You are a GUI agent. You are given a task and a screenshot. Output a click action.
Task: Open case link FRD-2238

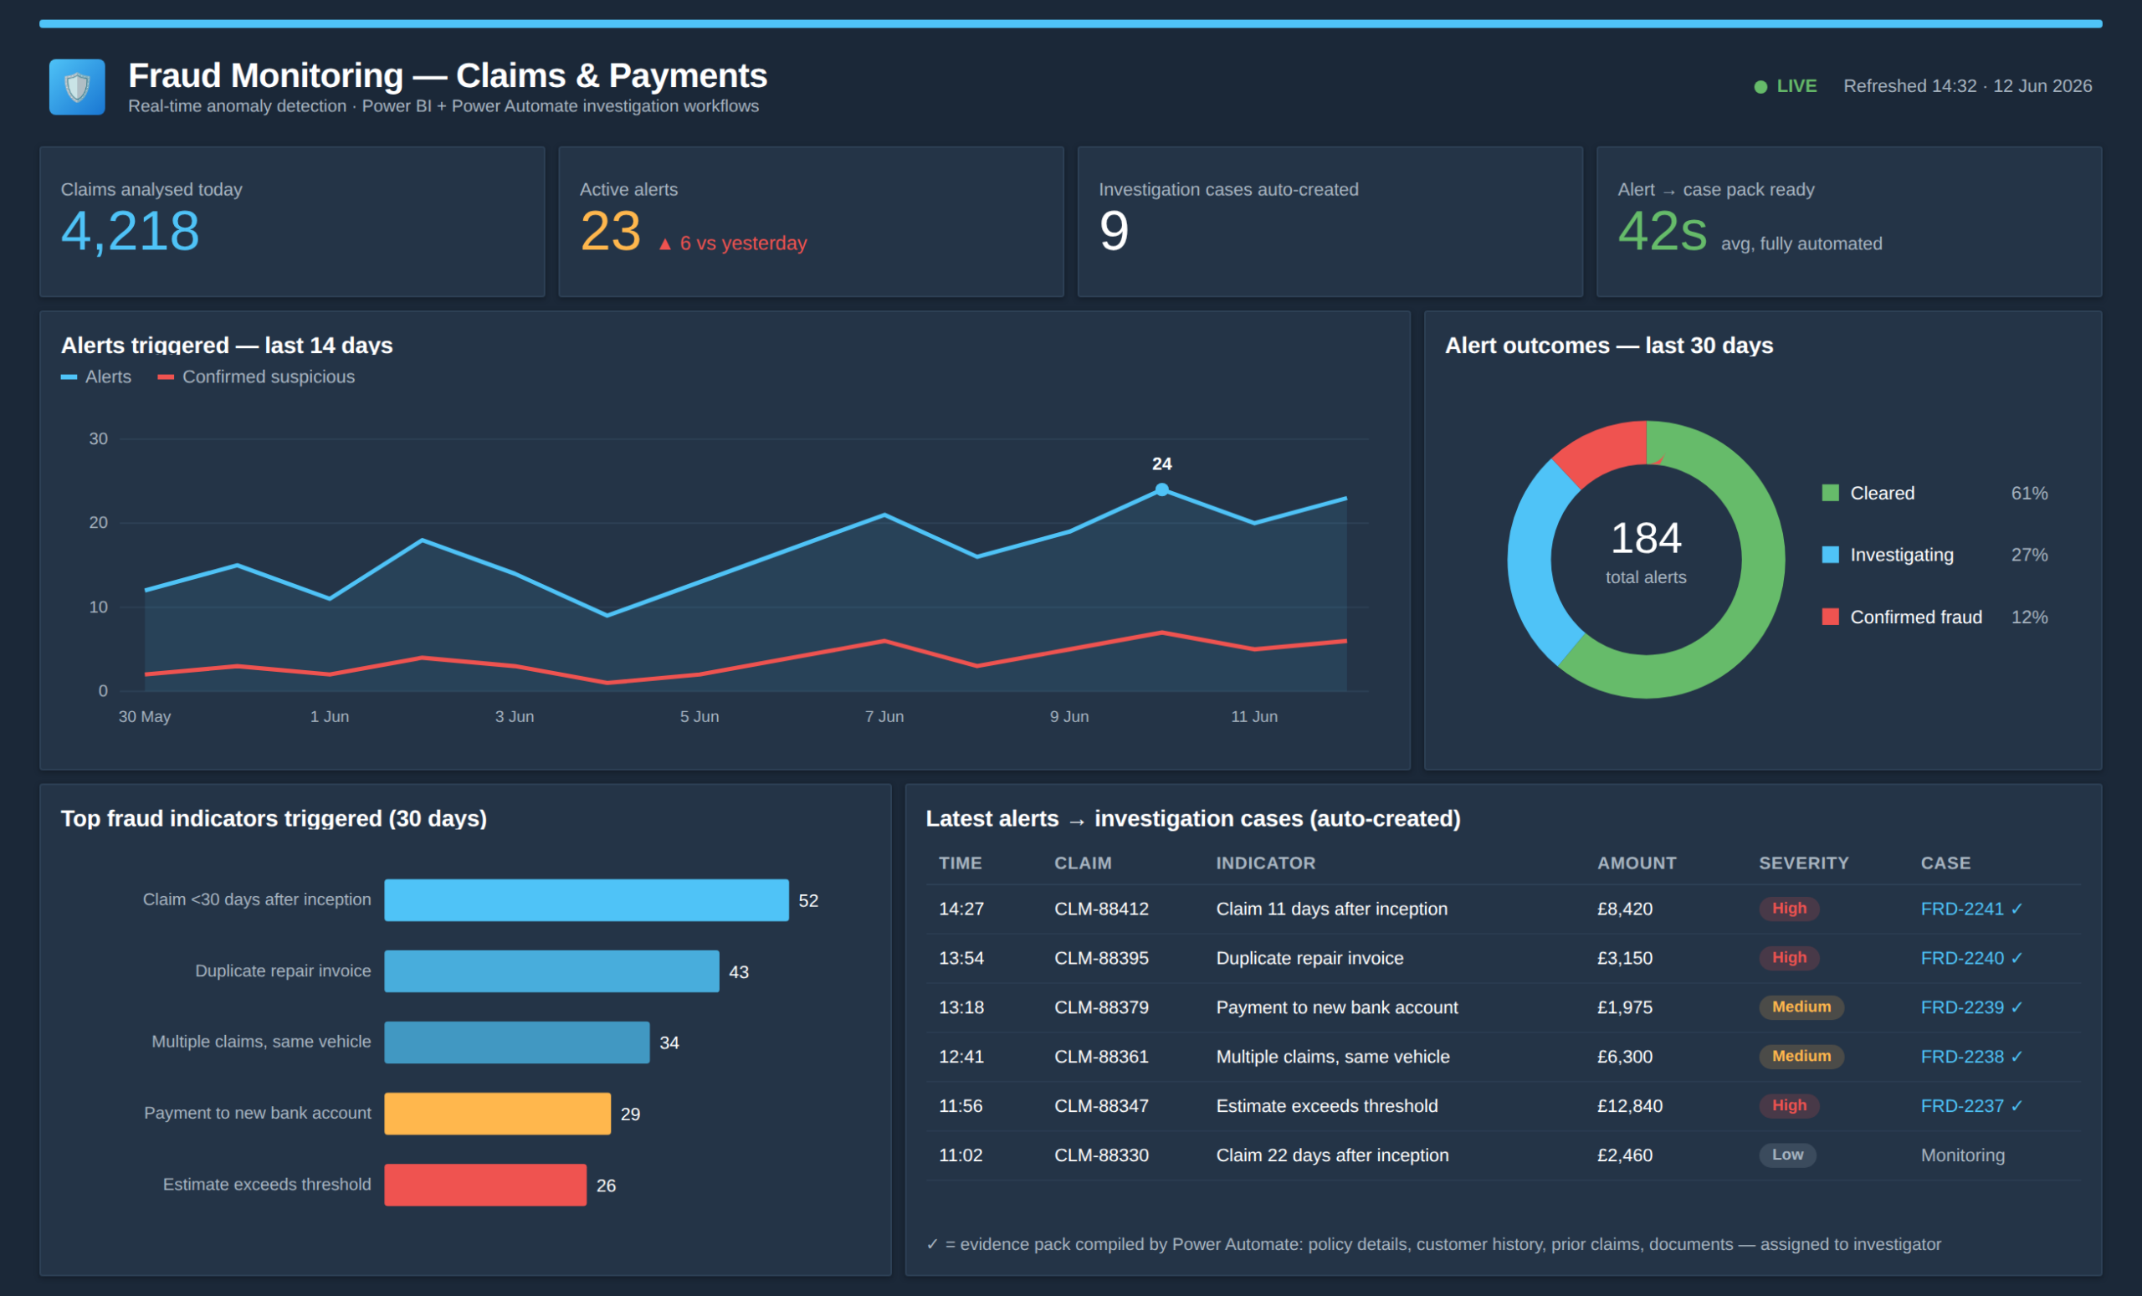1971,1057
